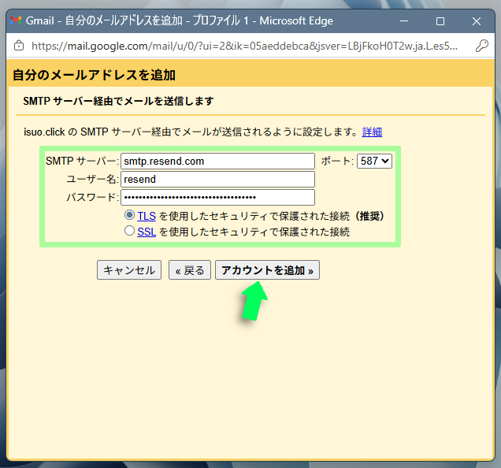Click the アカウントを追加 button
Image resolution: width=501 pixels, height=468 pixels.
click(x=267, y=270)
